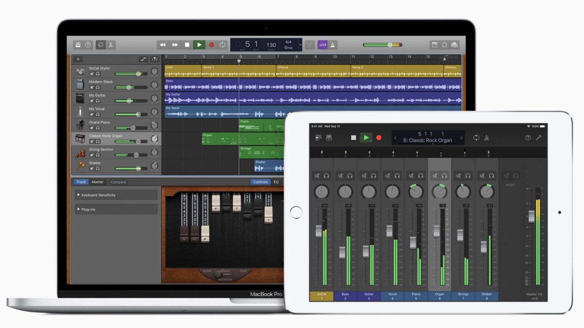Expand the Plug-ins section

pyautogui.click(x=116, y=210)
